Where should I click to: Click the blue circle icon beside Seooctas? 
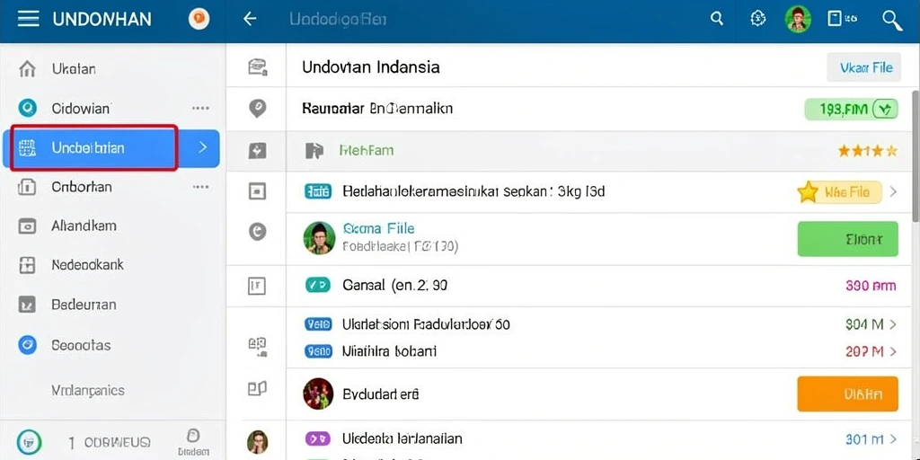coord(27,344)
